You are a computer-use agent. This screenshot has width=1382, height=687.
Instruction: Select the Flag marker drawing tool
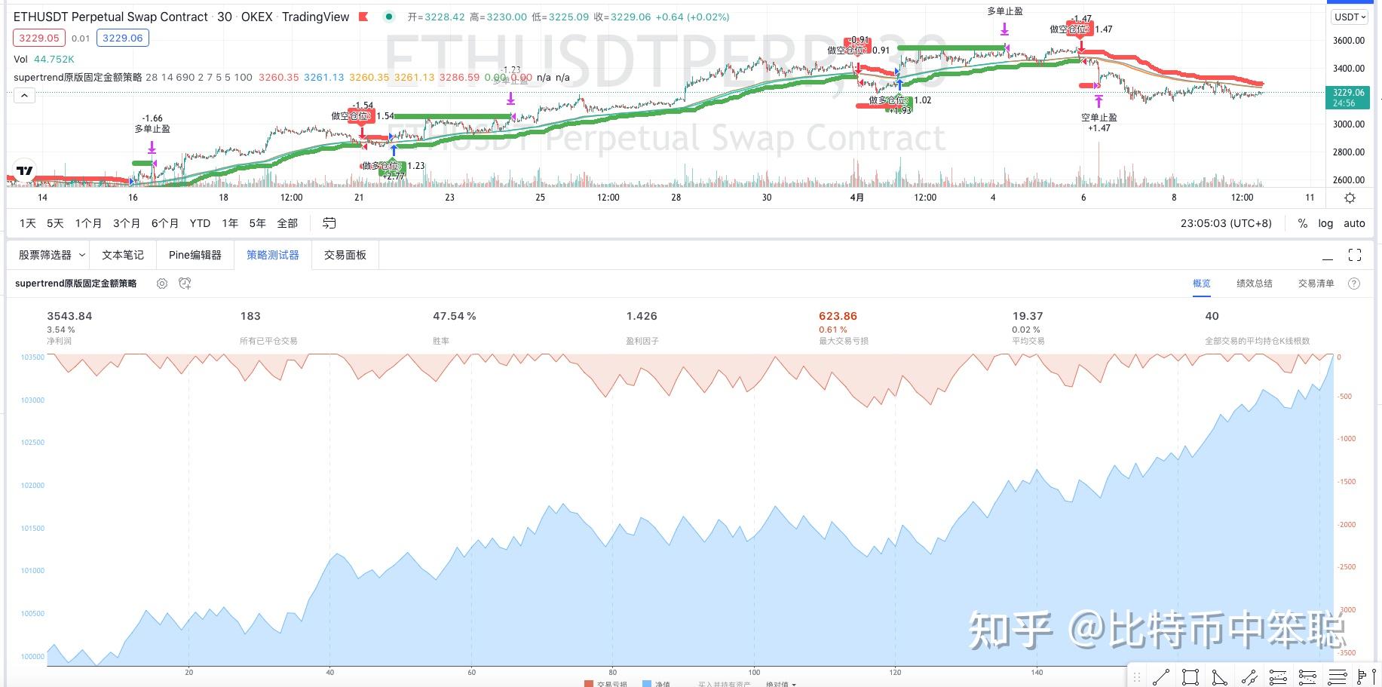point(1363,676)
